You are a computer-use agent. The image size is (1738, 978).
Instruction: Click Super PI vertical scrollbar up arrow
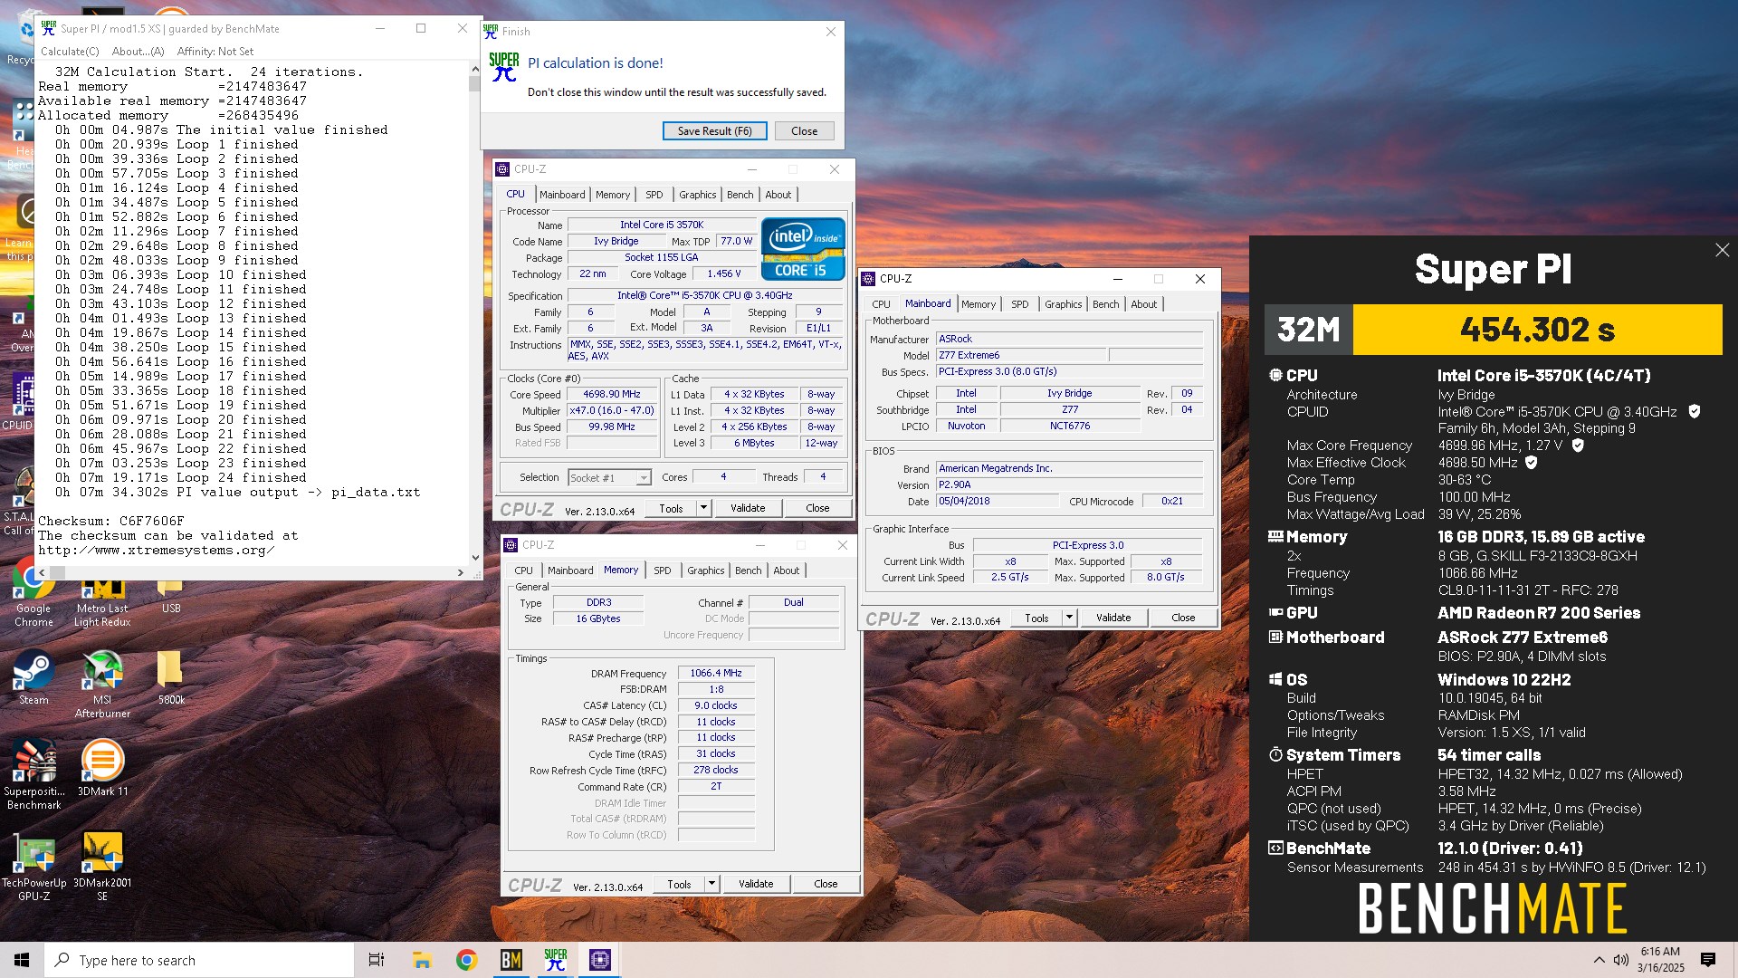pyautogui.click(x=475, y=69)
